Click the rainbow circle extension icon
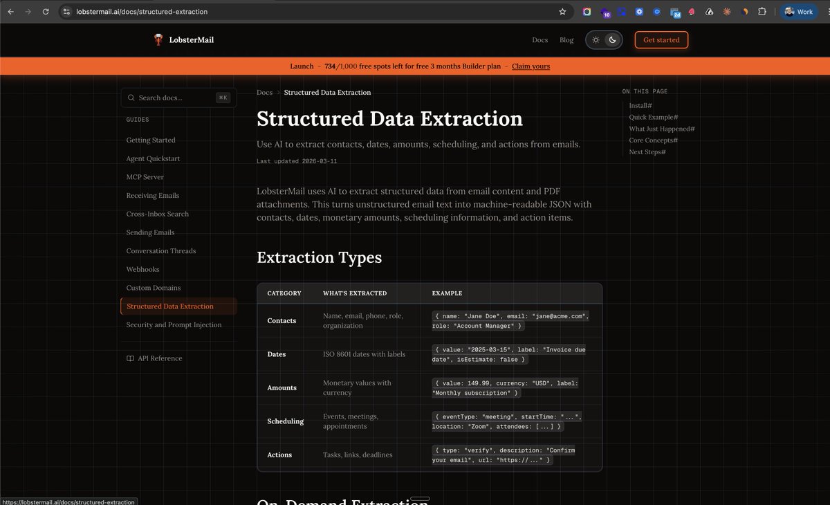Screen dimensions: 830x505 point(587,12)
